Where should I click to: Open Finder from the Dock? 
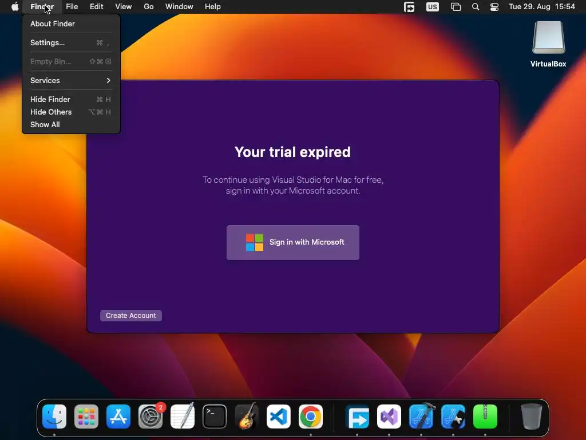coord(54,417)
